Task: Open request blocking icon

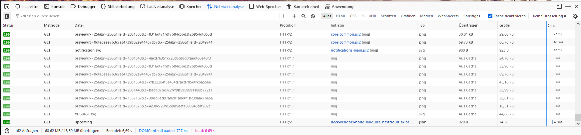Action: coord(313,16)
